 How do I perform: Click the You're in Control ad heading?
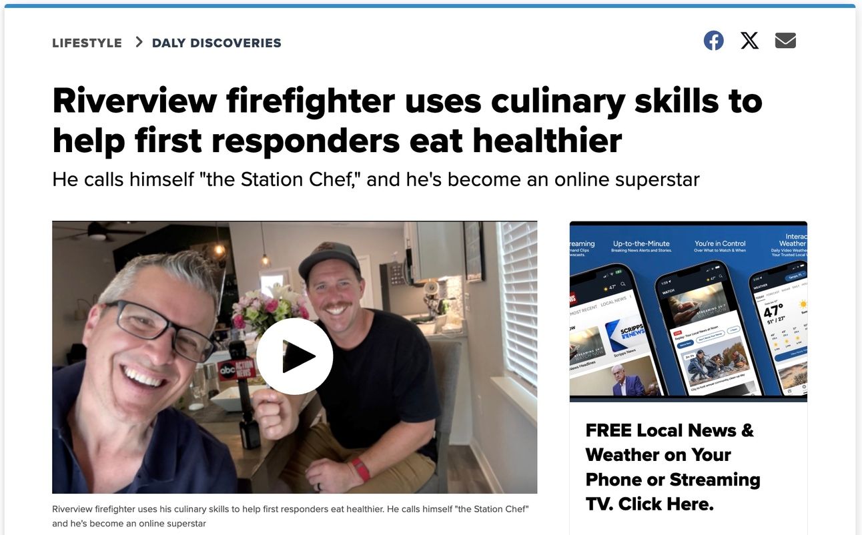[x=720, y=243]
